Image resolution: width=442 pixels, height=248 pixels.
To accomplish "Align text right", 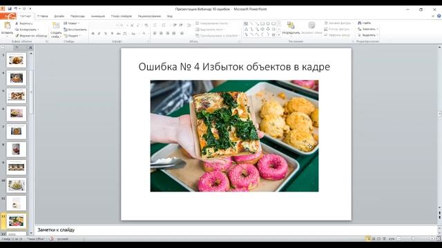I will point(167,34).
